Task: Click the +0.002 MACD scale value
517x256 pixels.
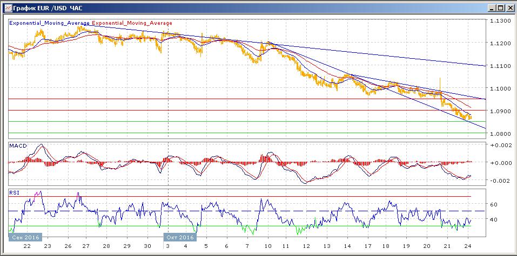Action: [500, 146]
